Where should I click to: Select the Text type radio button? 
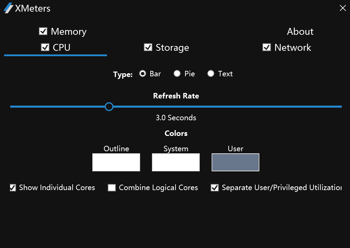211,74
